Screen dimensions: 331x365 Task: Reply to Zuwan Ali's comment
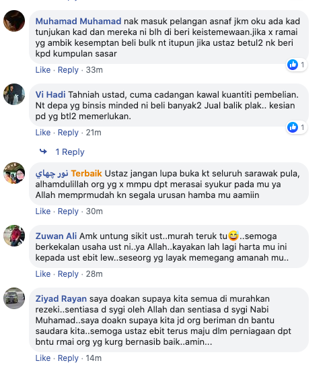[68, 273]
